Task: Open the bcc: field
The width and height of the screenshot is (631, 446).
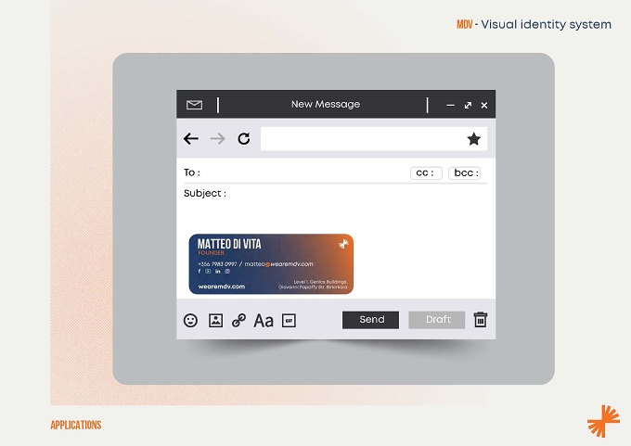Action: click(x=464, y=173)
